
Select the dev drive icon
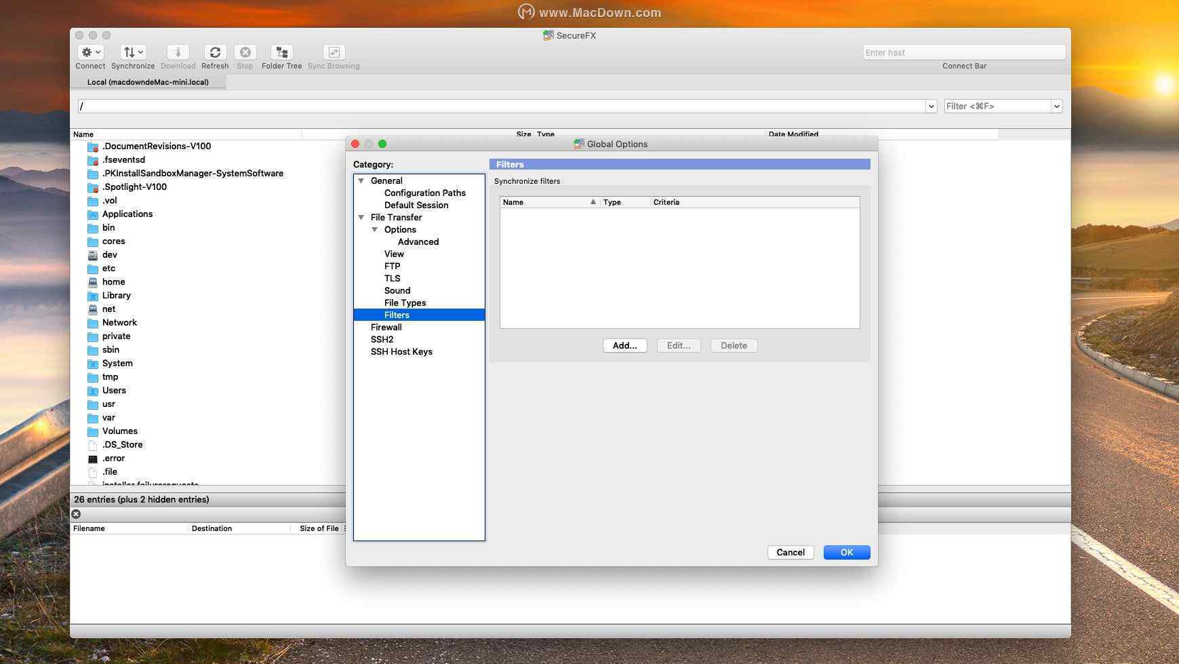(93, 255)
